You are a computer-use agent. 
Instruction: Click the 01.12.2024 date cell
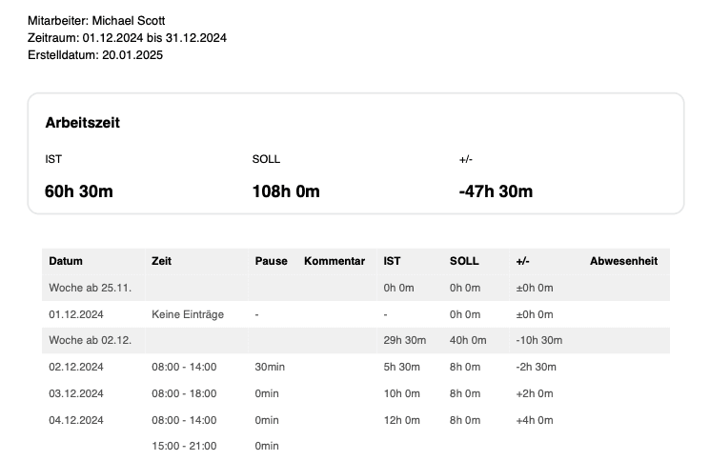point(76,314)
